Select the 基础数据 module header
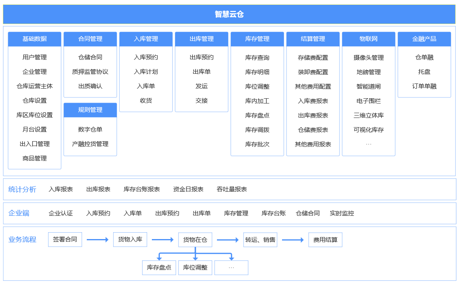This screenshot has width=460, height=284. tap(35, 39)
